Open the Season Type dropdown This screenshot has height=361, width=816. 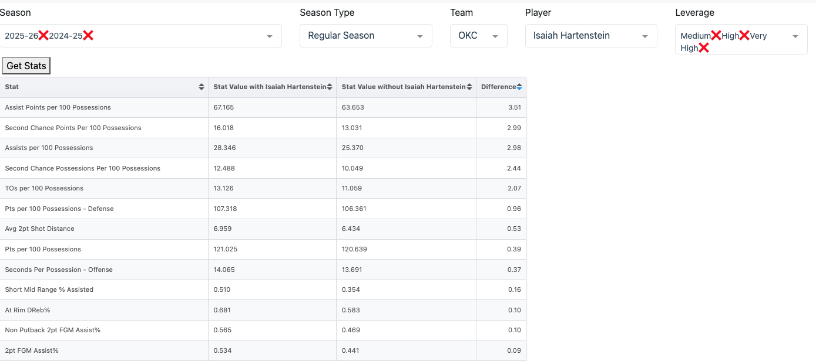coord(366,36)
